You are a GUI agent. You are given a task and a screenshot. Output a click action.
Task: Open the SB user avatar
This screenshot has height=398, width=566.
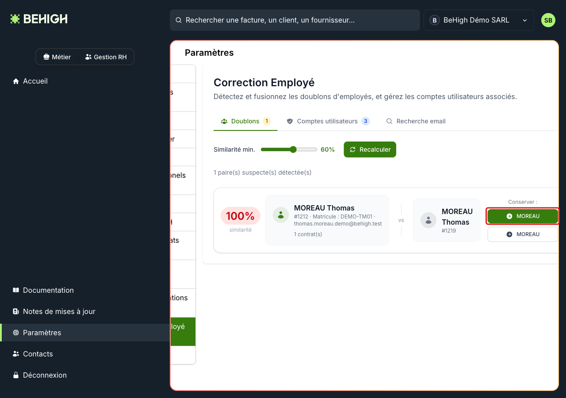coord(548,20)
